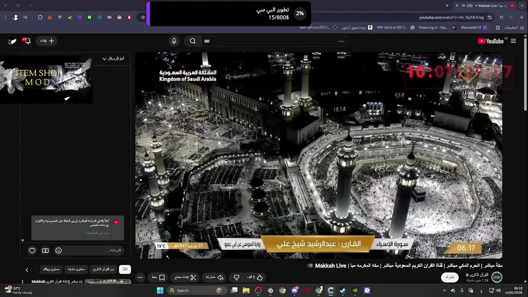Save the video with the bookmark button
528x297 pixels.
point(158,277)
